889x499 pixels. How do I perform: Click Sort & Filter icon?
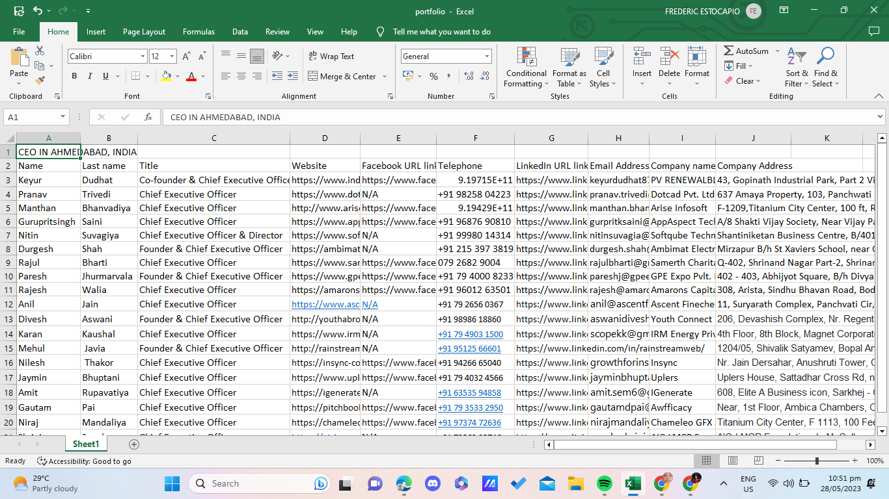pos(796,68)
